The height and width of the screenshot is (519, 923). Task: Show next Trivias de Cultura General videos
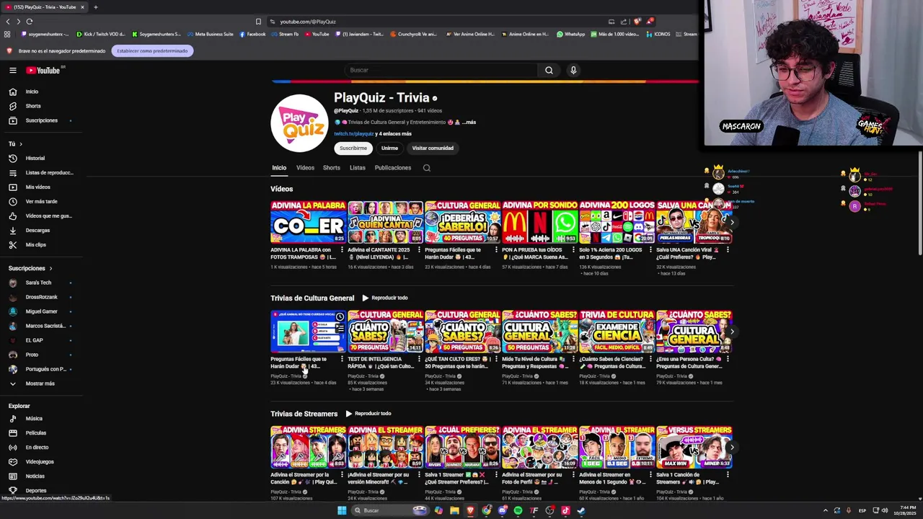731,332
